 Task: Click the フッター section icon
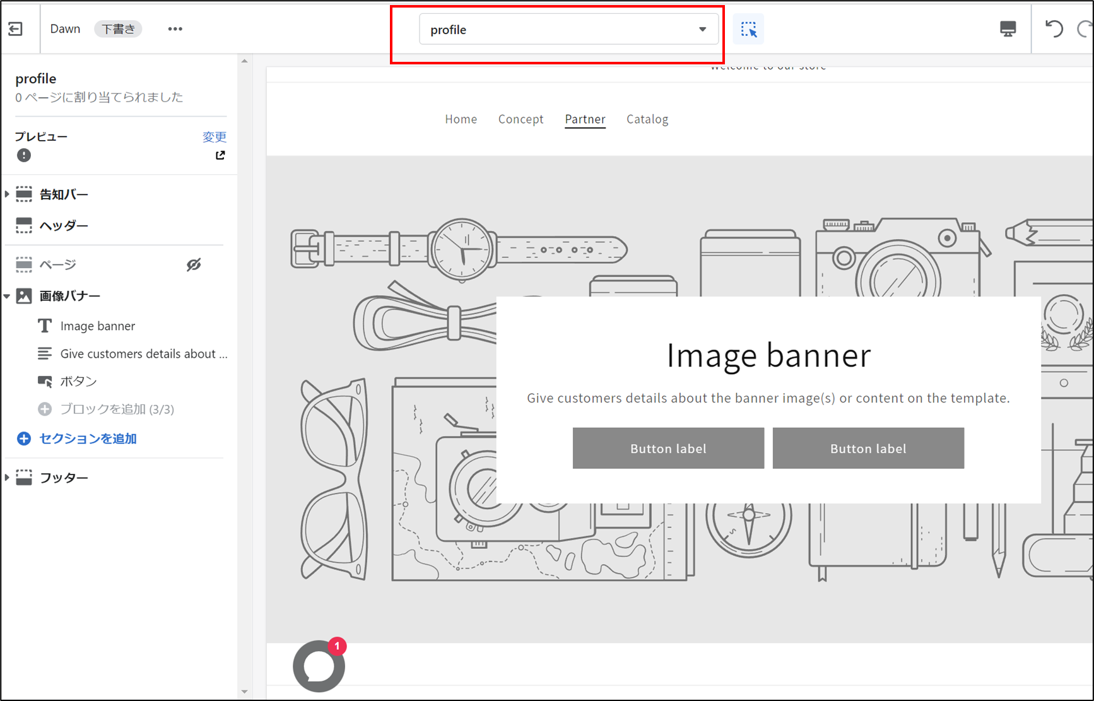(x=24, y=478)
